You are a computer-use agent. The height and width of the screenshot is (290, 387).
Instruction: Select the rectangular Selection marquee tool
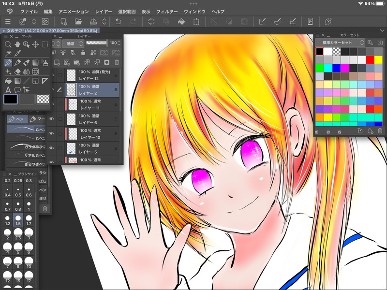pos(45,44)
